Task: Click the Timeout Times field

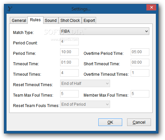Action: (69, 73)
